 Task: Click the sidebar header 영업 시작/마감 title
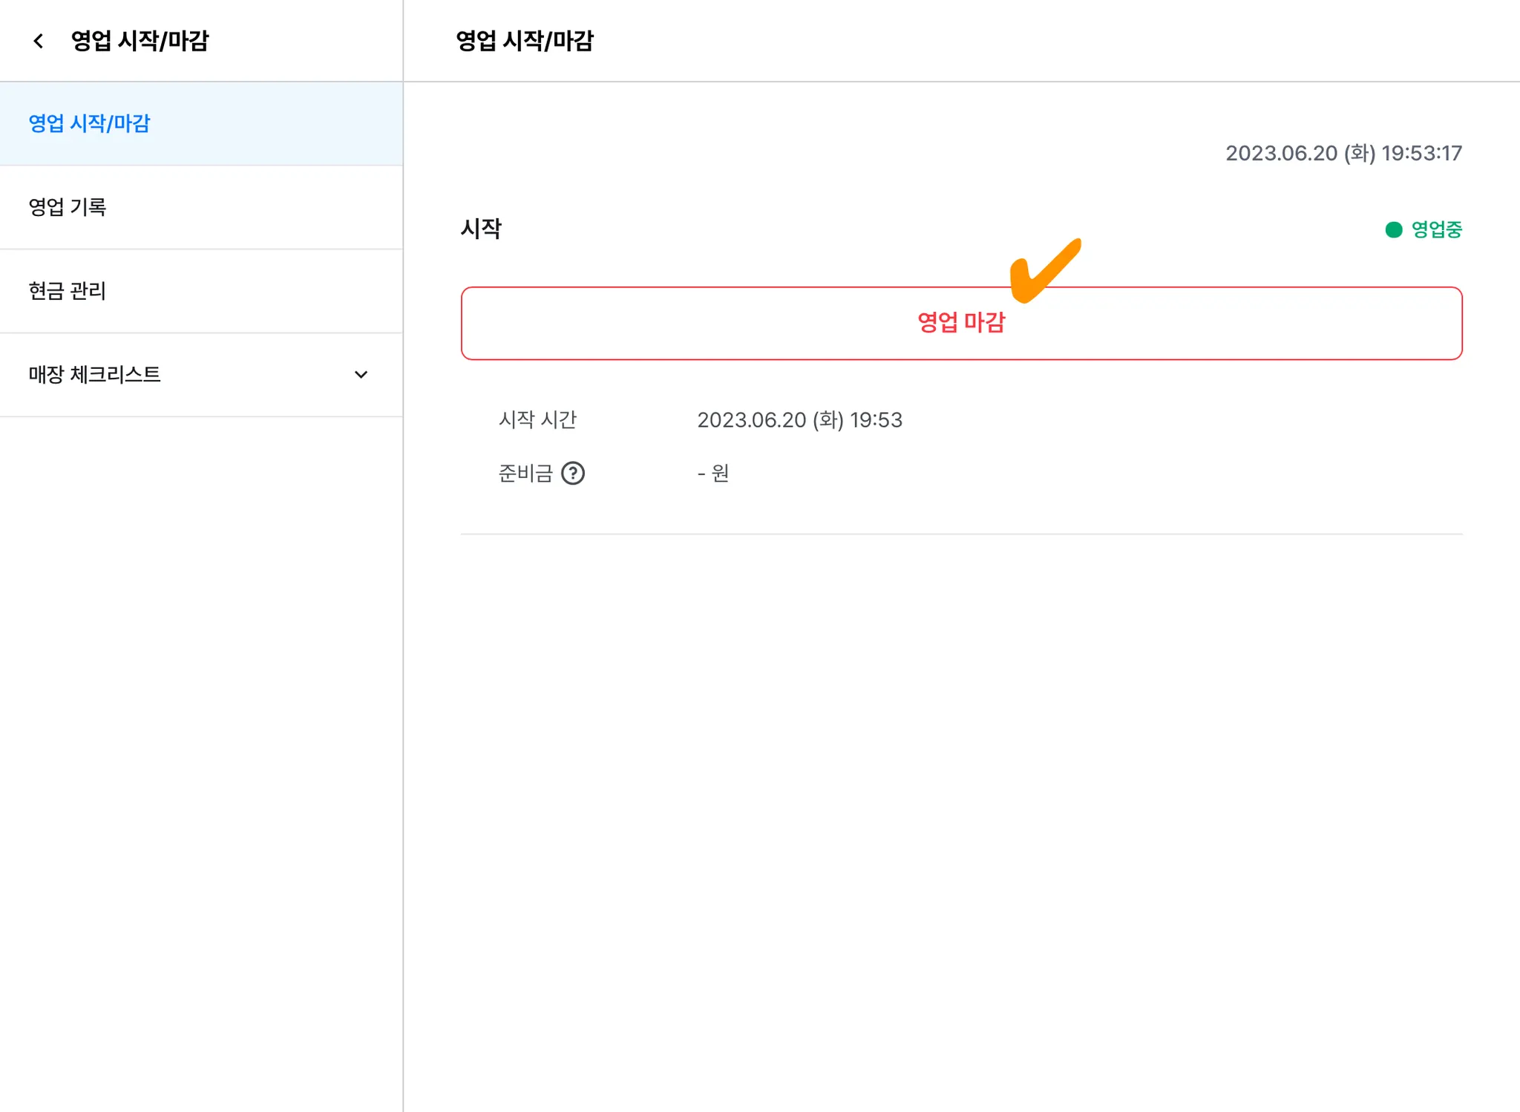point(140,41)
